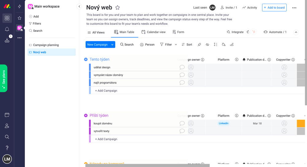Collapse the board header with chevron
This screenshot has height=167, width=307.
[x=296, y=32]
